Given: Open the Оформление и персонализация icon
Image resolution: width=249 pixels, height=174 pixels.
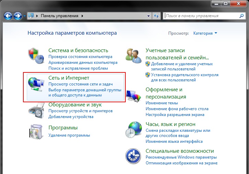Looking at the screenshot, I should coord(133,95).
